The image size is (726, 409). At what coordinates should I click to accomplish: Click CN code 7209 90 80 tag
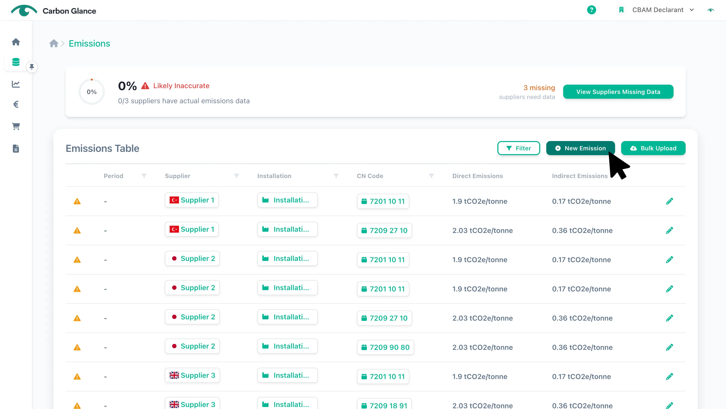(x=385, y=347)
